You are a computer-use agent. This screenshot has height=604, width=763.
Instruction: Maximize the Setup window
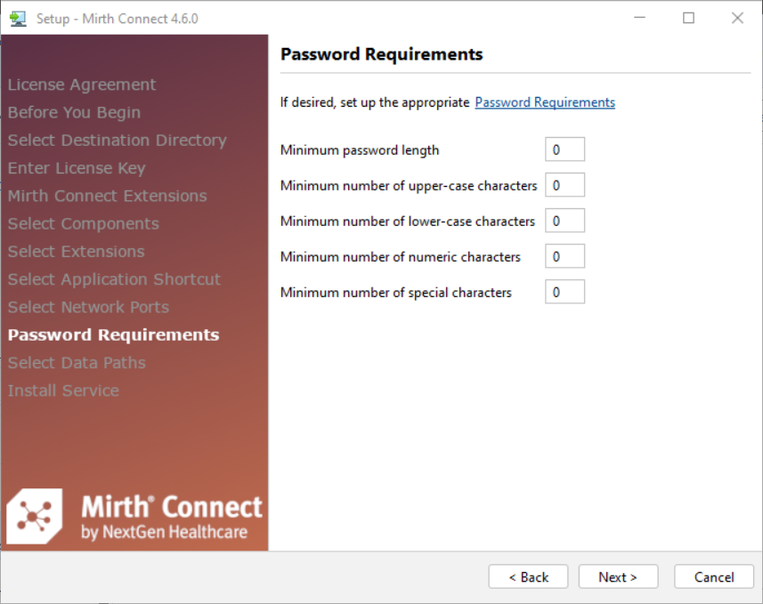688,18
